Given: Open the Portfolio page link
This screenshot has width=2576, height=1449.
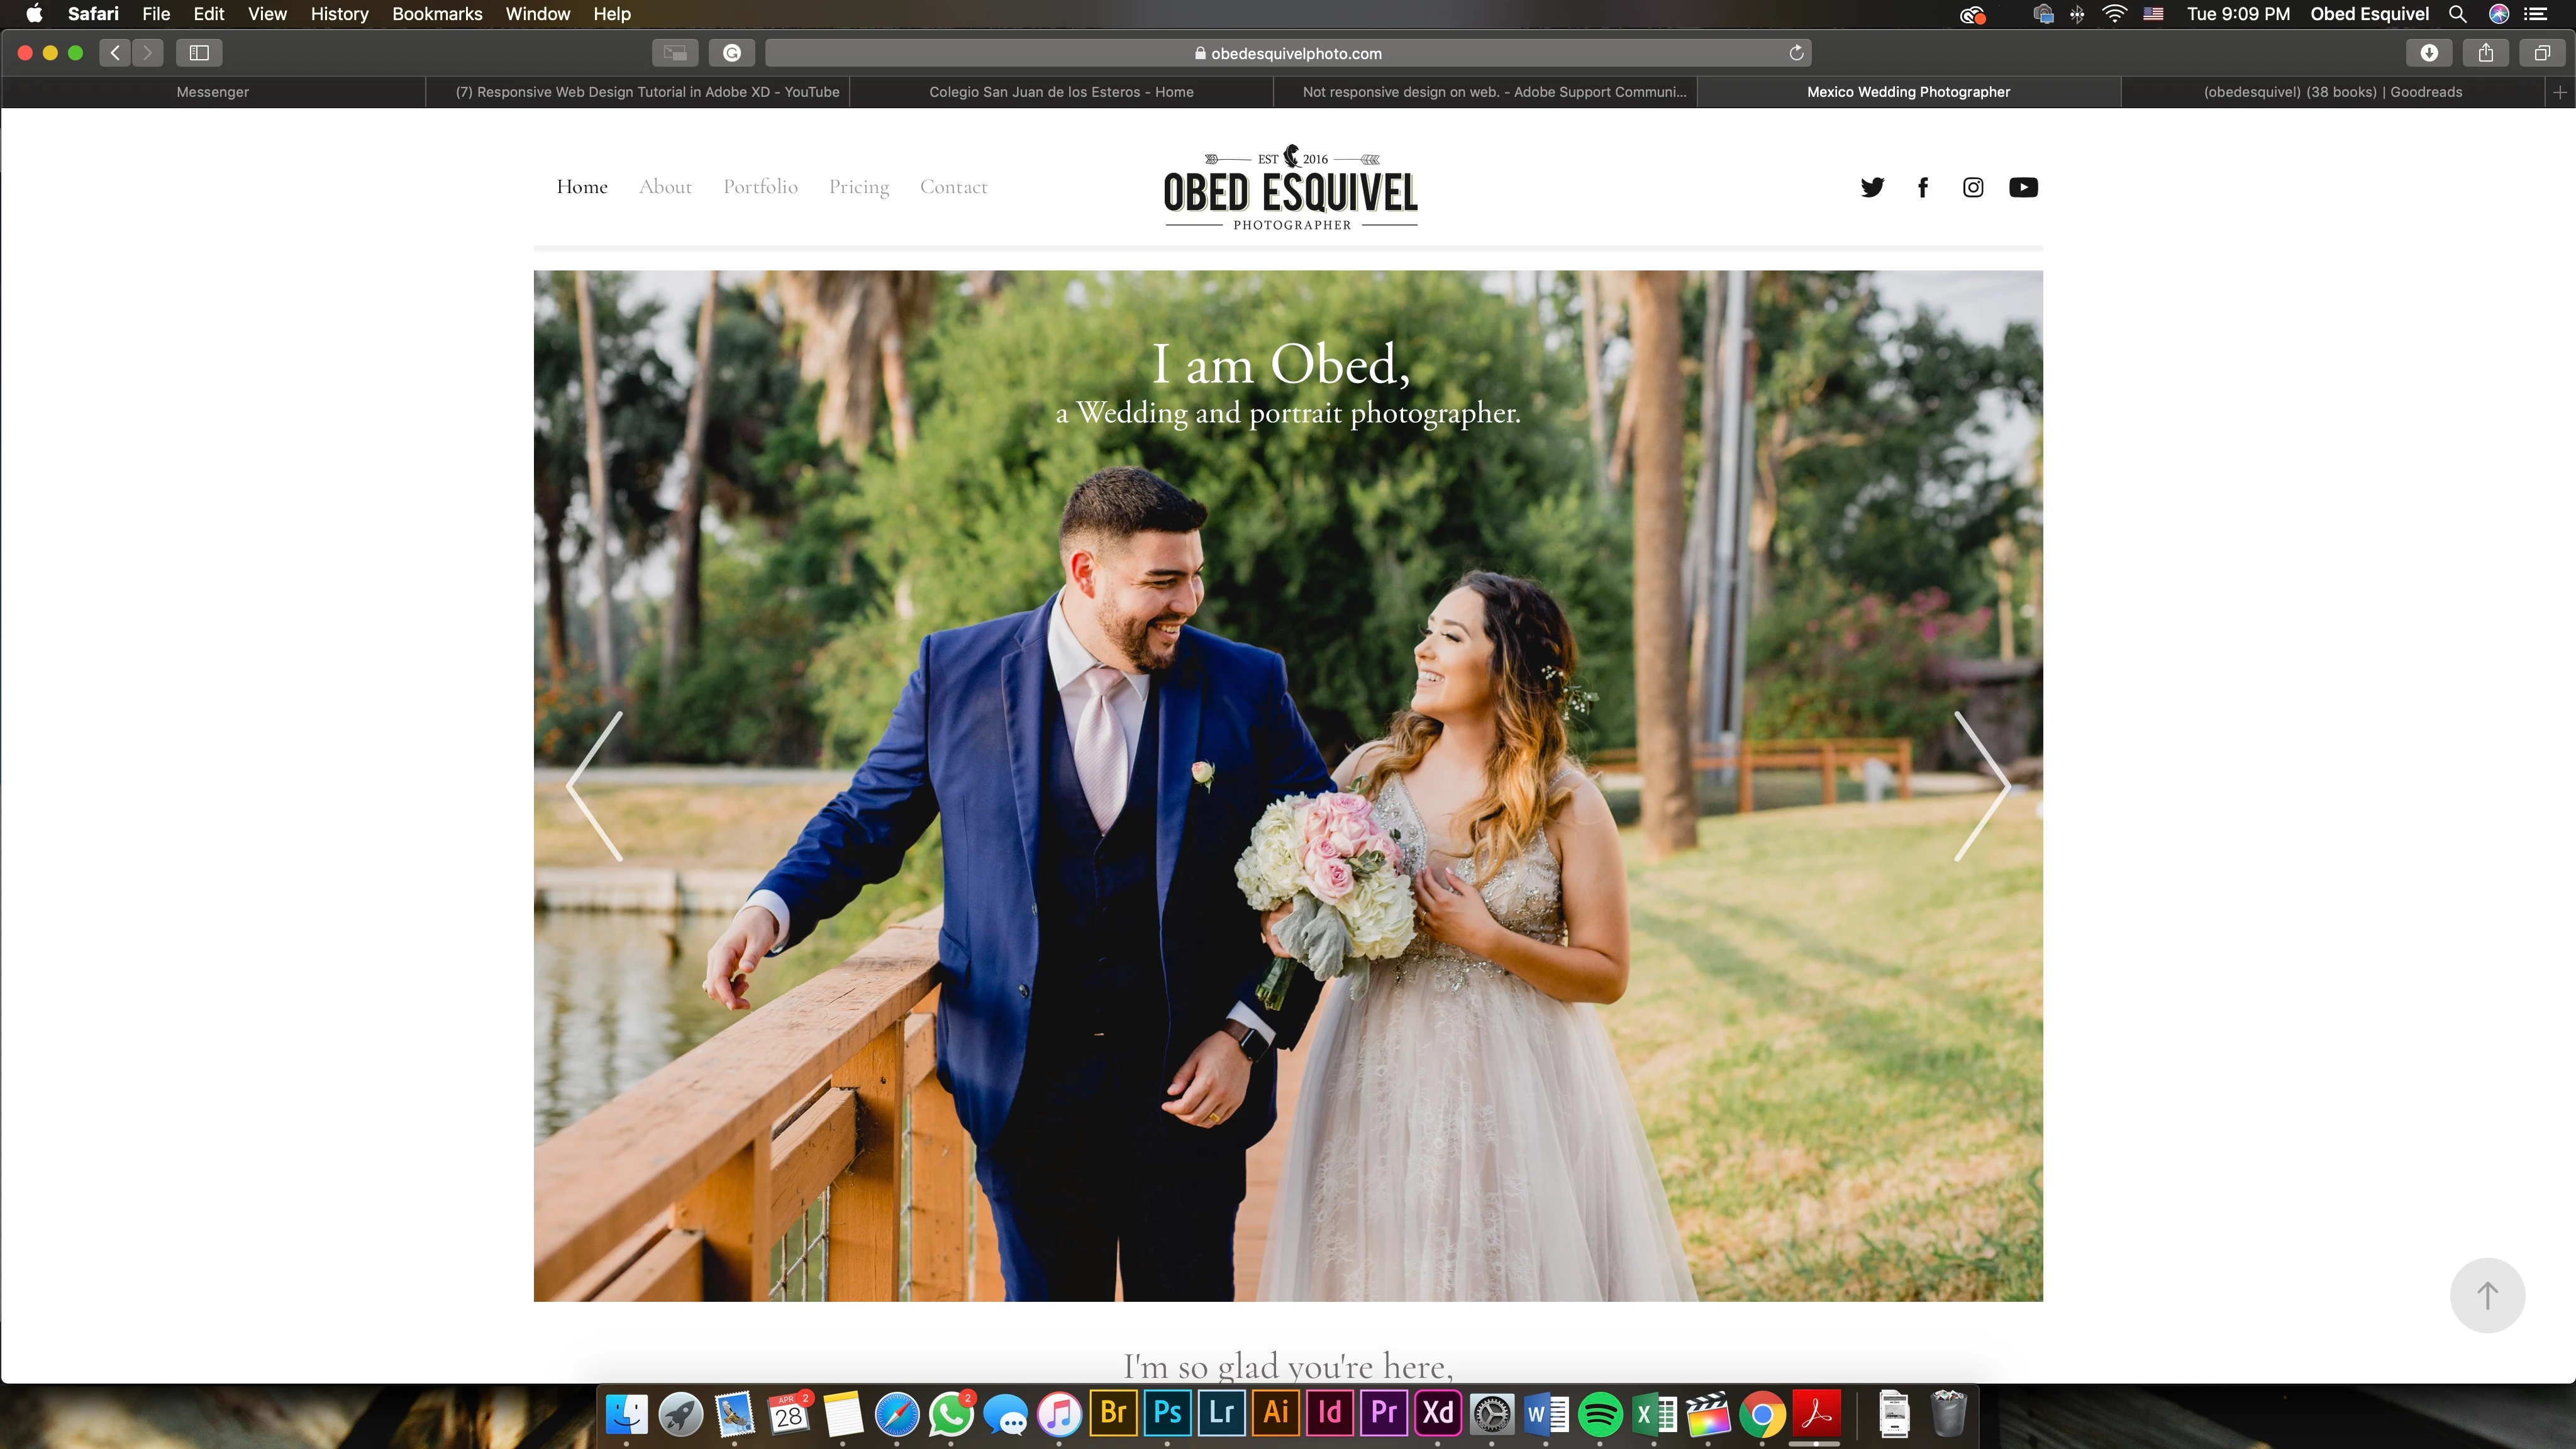Looking at the screenshot, I should tap(760, 187).
